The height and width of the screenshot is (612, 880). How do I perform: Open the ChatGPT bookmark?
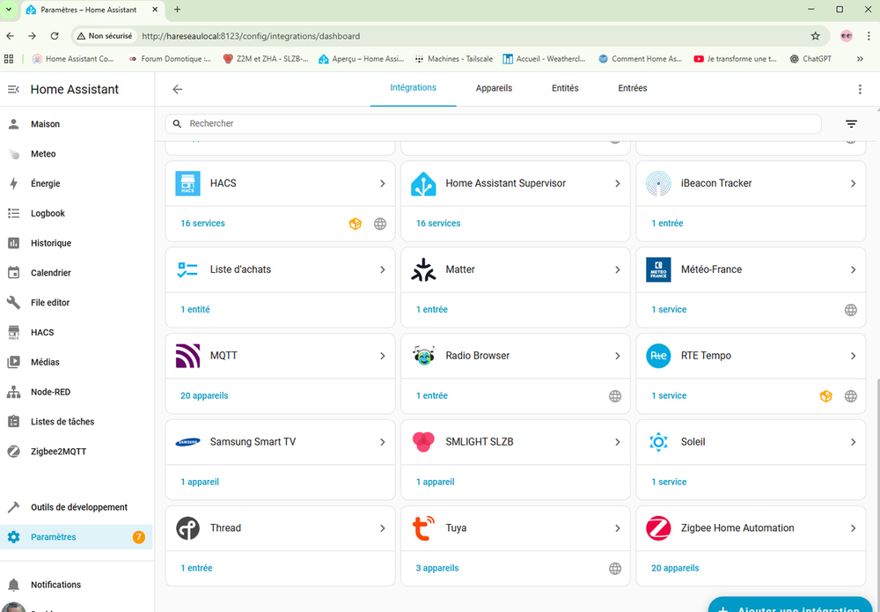[x=810, y=59]
